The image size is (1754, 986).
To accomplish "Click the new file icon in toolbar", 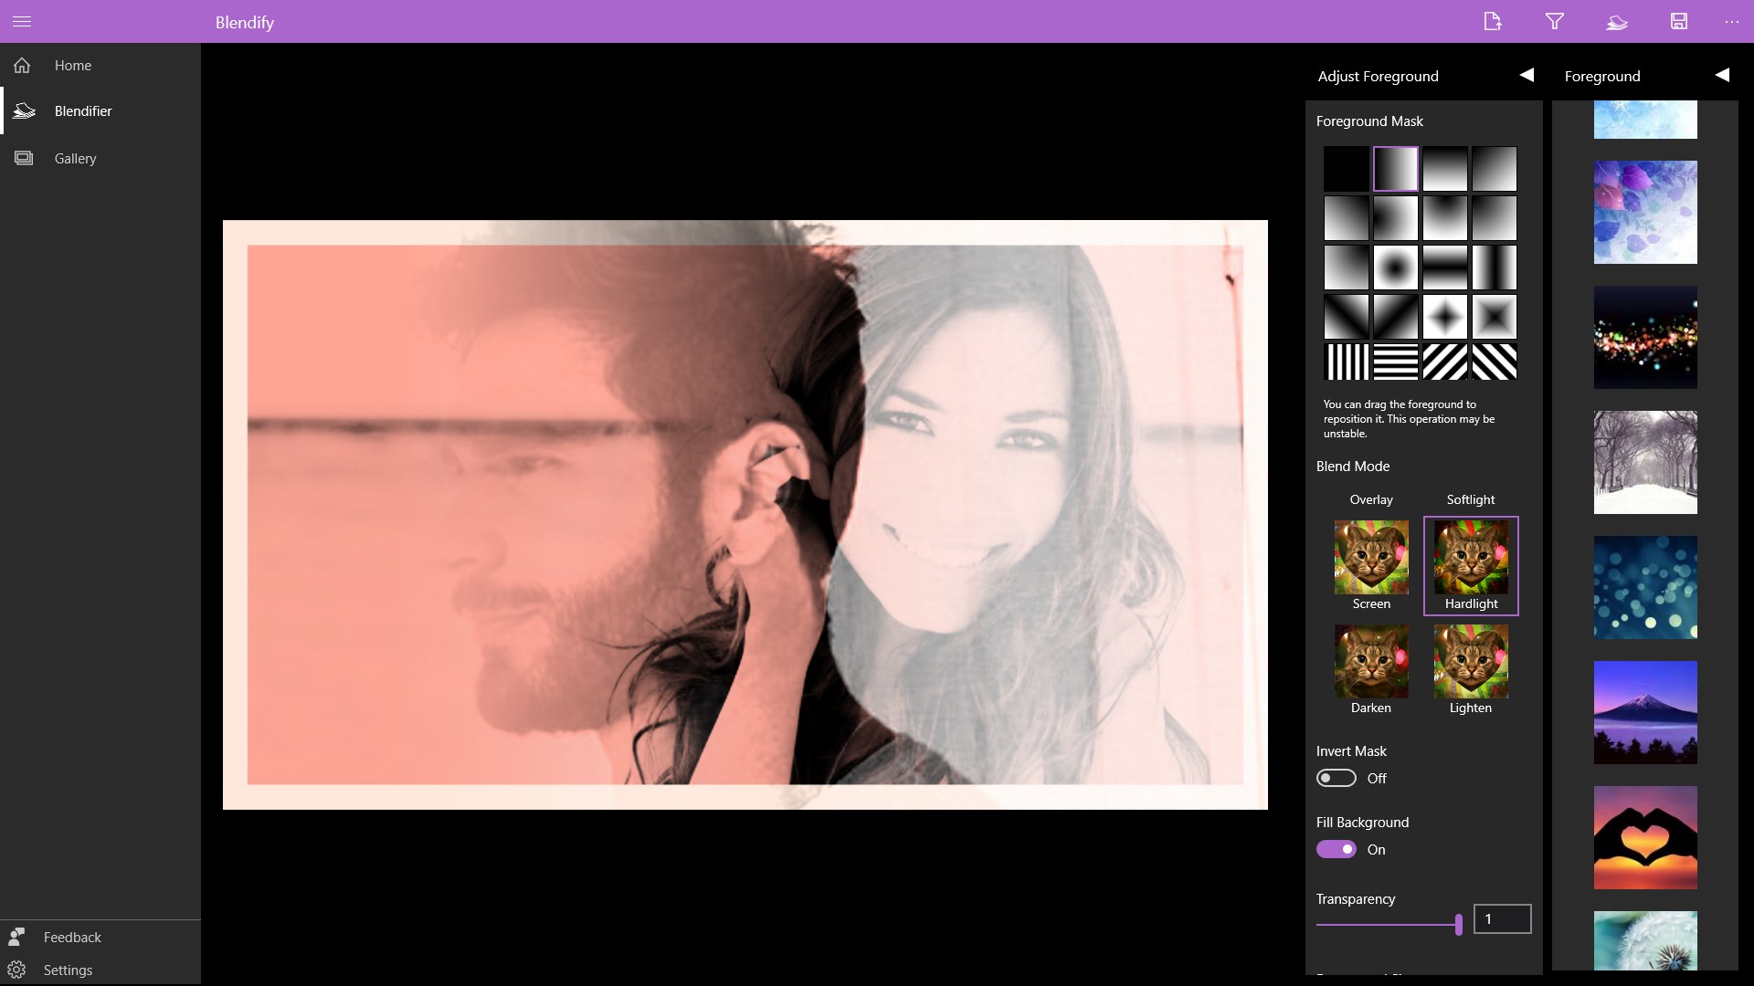I will pyautogui.click(x=1492, y=21).
